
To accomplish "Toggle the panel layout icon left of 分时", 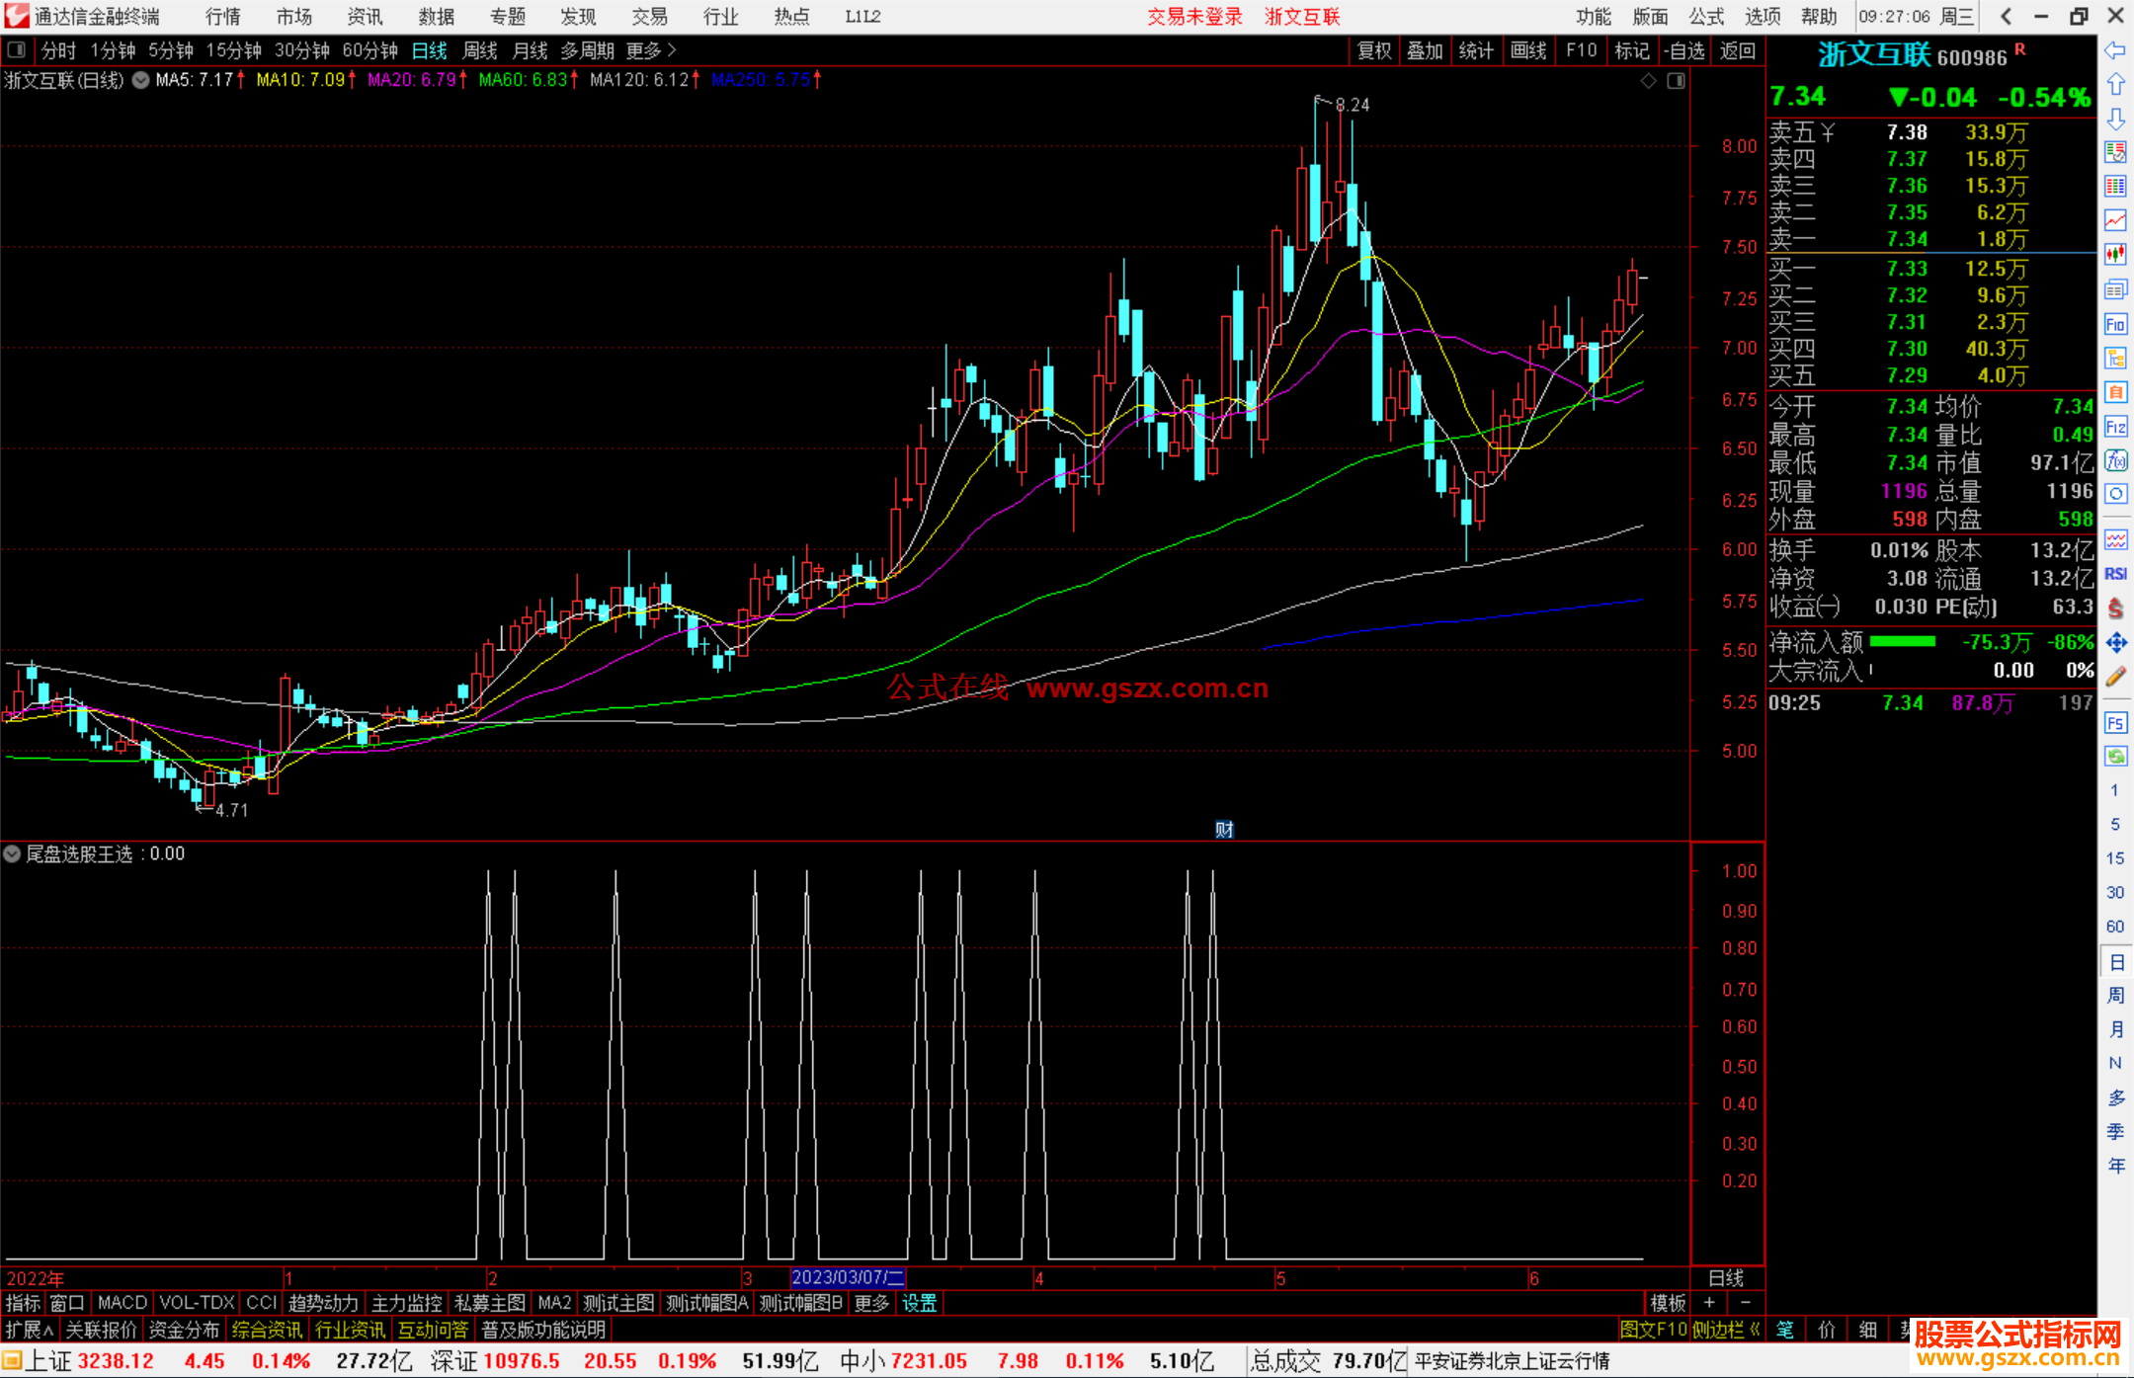I will (16, 49).
